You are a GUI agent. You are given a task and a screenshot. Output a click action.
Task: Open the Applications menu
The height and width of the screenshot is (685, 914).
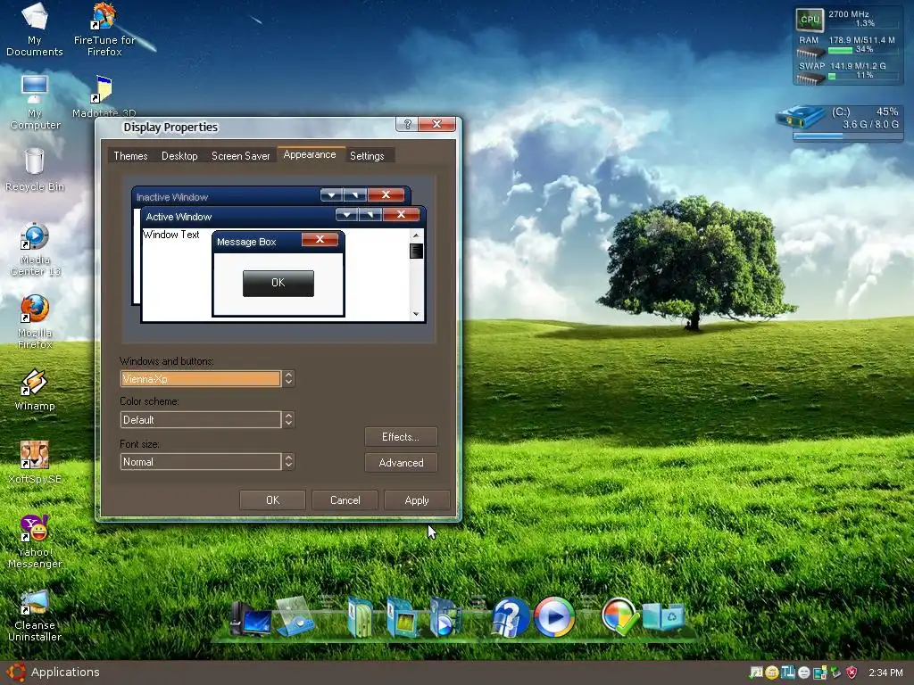point(65,673)
